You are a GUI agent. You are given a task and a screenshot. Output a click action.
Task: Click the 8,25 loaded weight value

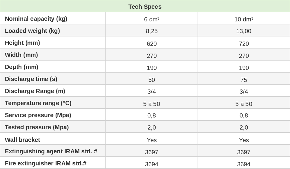152,31
